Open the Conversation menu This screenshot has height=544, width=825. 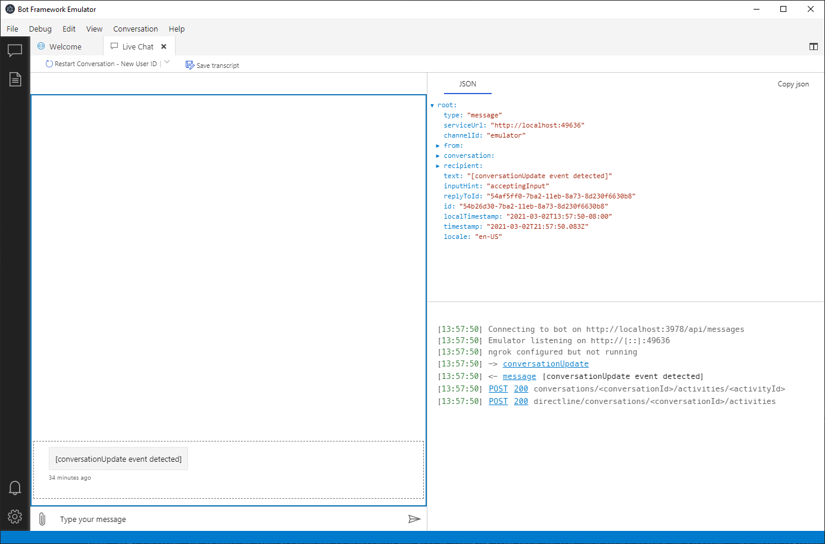click(136, 29)
